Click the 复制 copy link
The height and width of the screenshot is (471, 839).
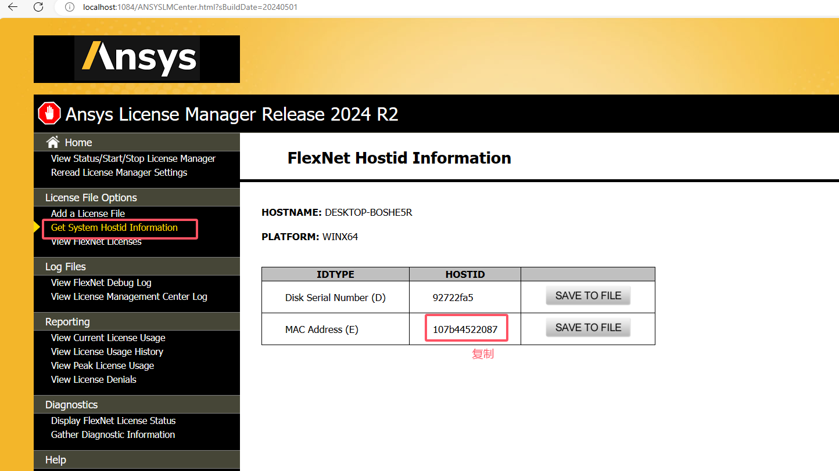coord(483,353)
